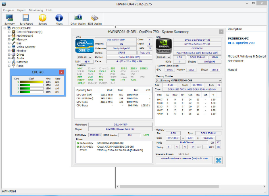The height and width of the screenshot is (196, 269).
Task: Click the Save Report floppy icon
Action: tap(26, 19)
